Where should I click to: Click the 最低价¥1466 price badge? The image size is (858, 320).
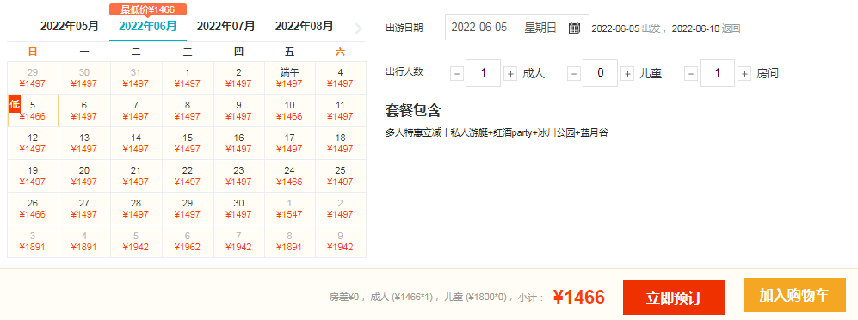(148, 9)
